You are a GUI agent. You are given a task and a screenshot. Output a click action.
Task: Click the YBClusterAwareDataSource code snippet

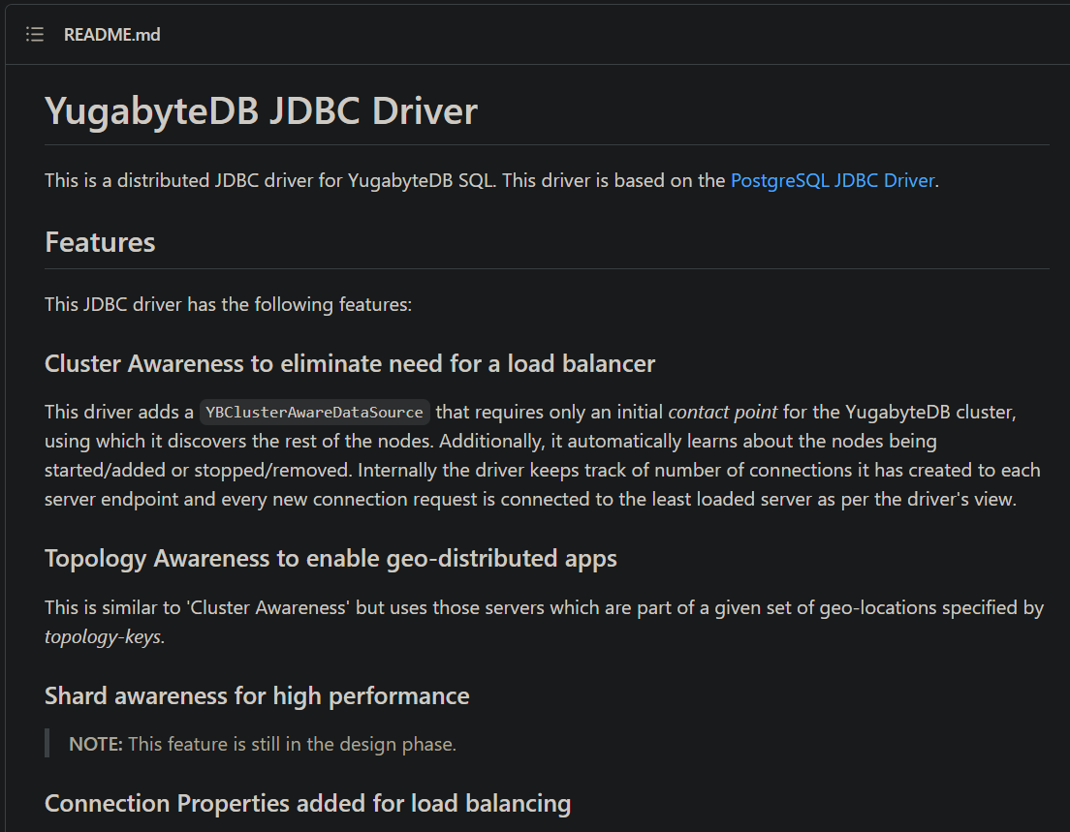[x=315, y=412]
